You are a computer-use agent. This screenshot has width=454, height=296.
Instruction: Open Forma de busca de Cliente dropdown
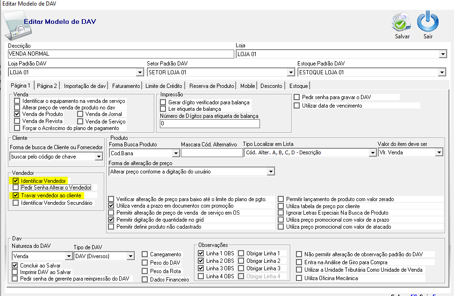99,157
